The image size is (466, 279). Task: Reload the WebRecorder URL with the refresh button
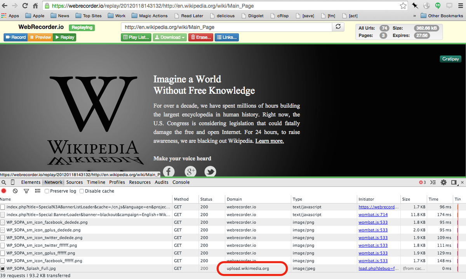pos(338,27)
